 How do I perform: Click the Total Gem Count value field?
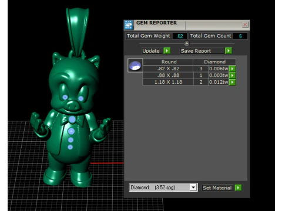pyautogui.click(x=240, y=36)
